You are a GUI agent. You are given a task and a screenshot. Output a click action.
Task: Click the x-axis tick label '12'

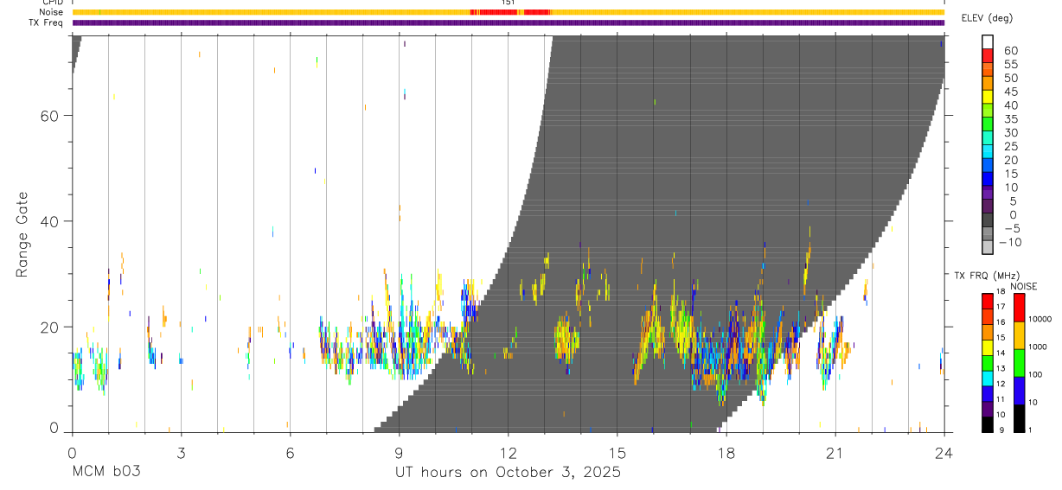click(508, 453)
